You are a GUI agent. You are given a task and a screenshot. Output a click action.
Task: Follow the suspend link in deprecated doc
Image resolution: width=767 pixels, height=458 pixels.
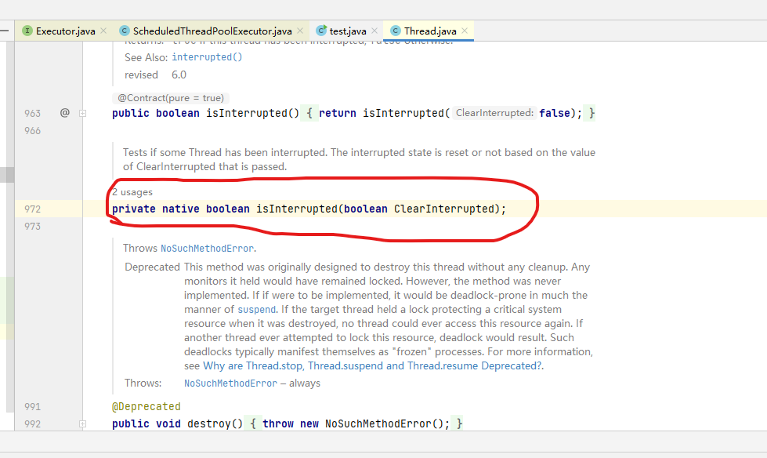pyautogui.click(x=257, y=310)
